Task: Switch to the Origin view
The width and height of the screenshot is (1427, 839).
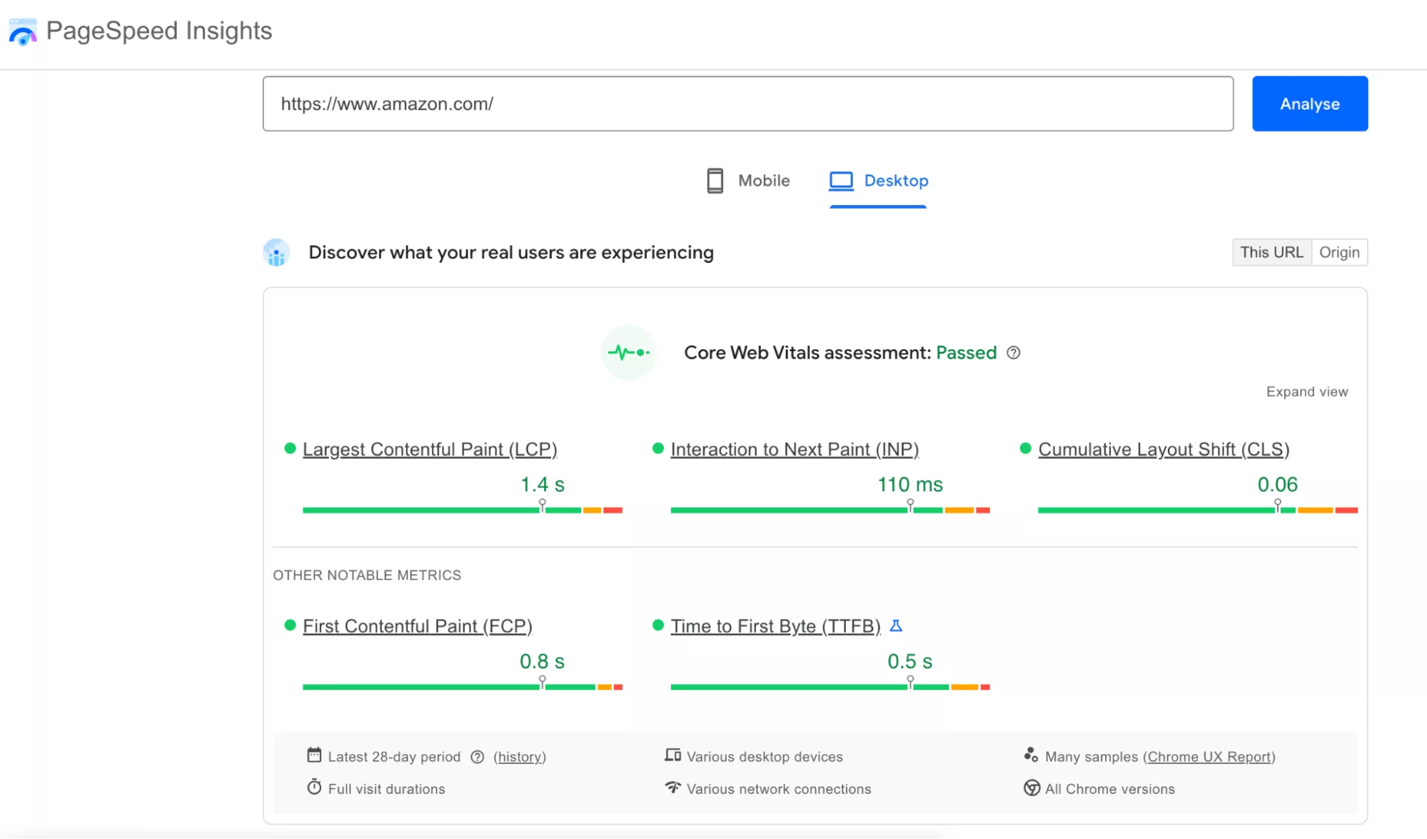Action: click(1339, 252)
